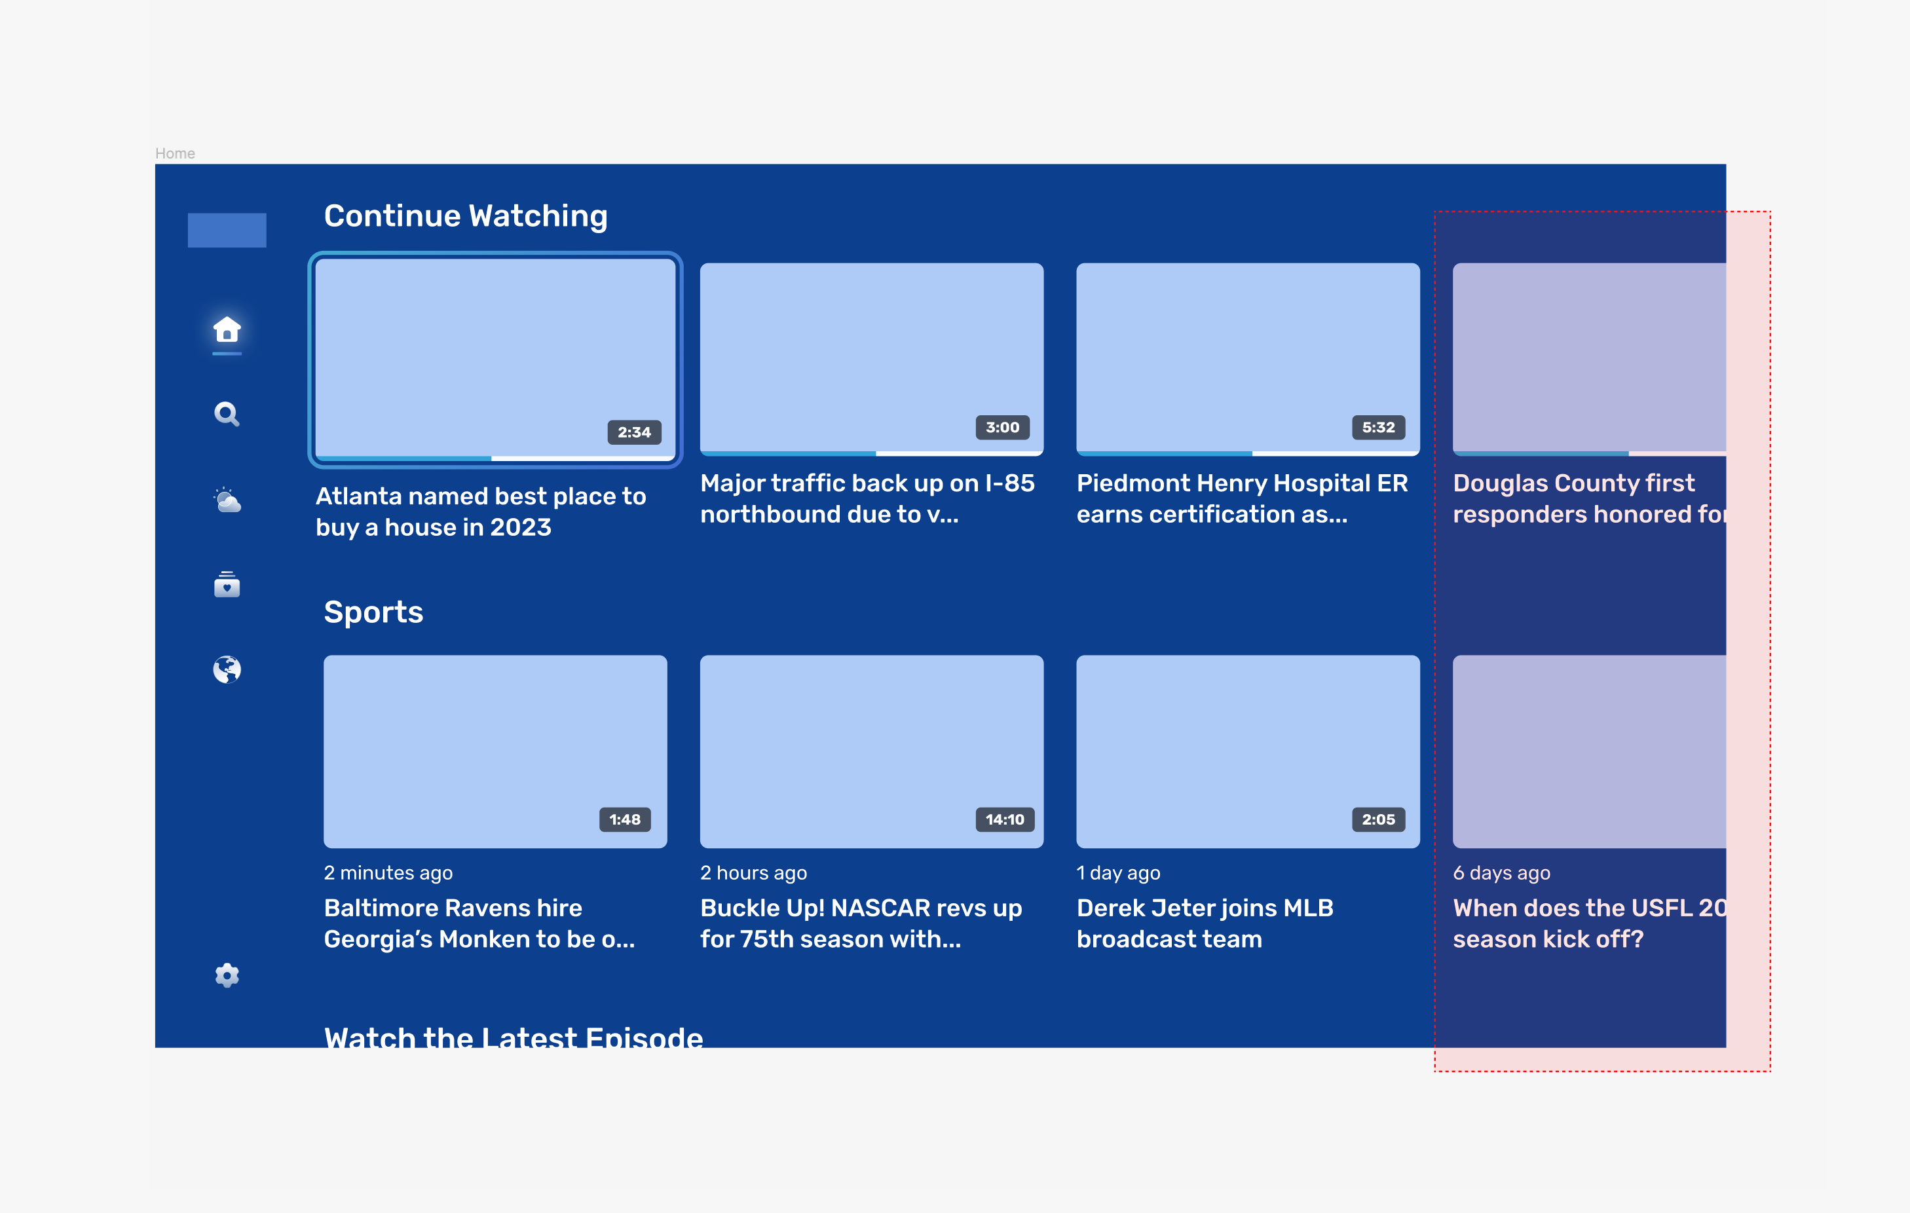Click 'Baltimore Ravens hire' title
The image size is (1910, 1213).
tap(479, 924)
